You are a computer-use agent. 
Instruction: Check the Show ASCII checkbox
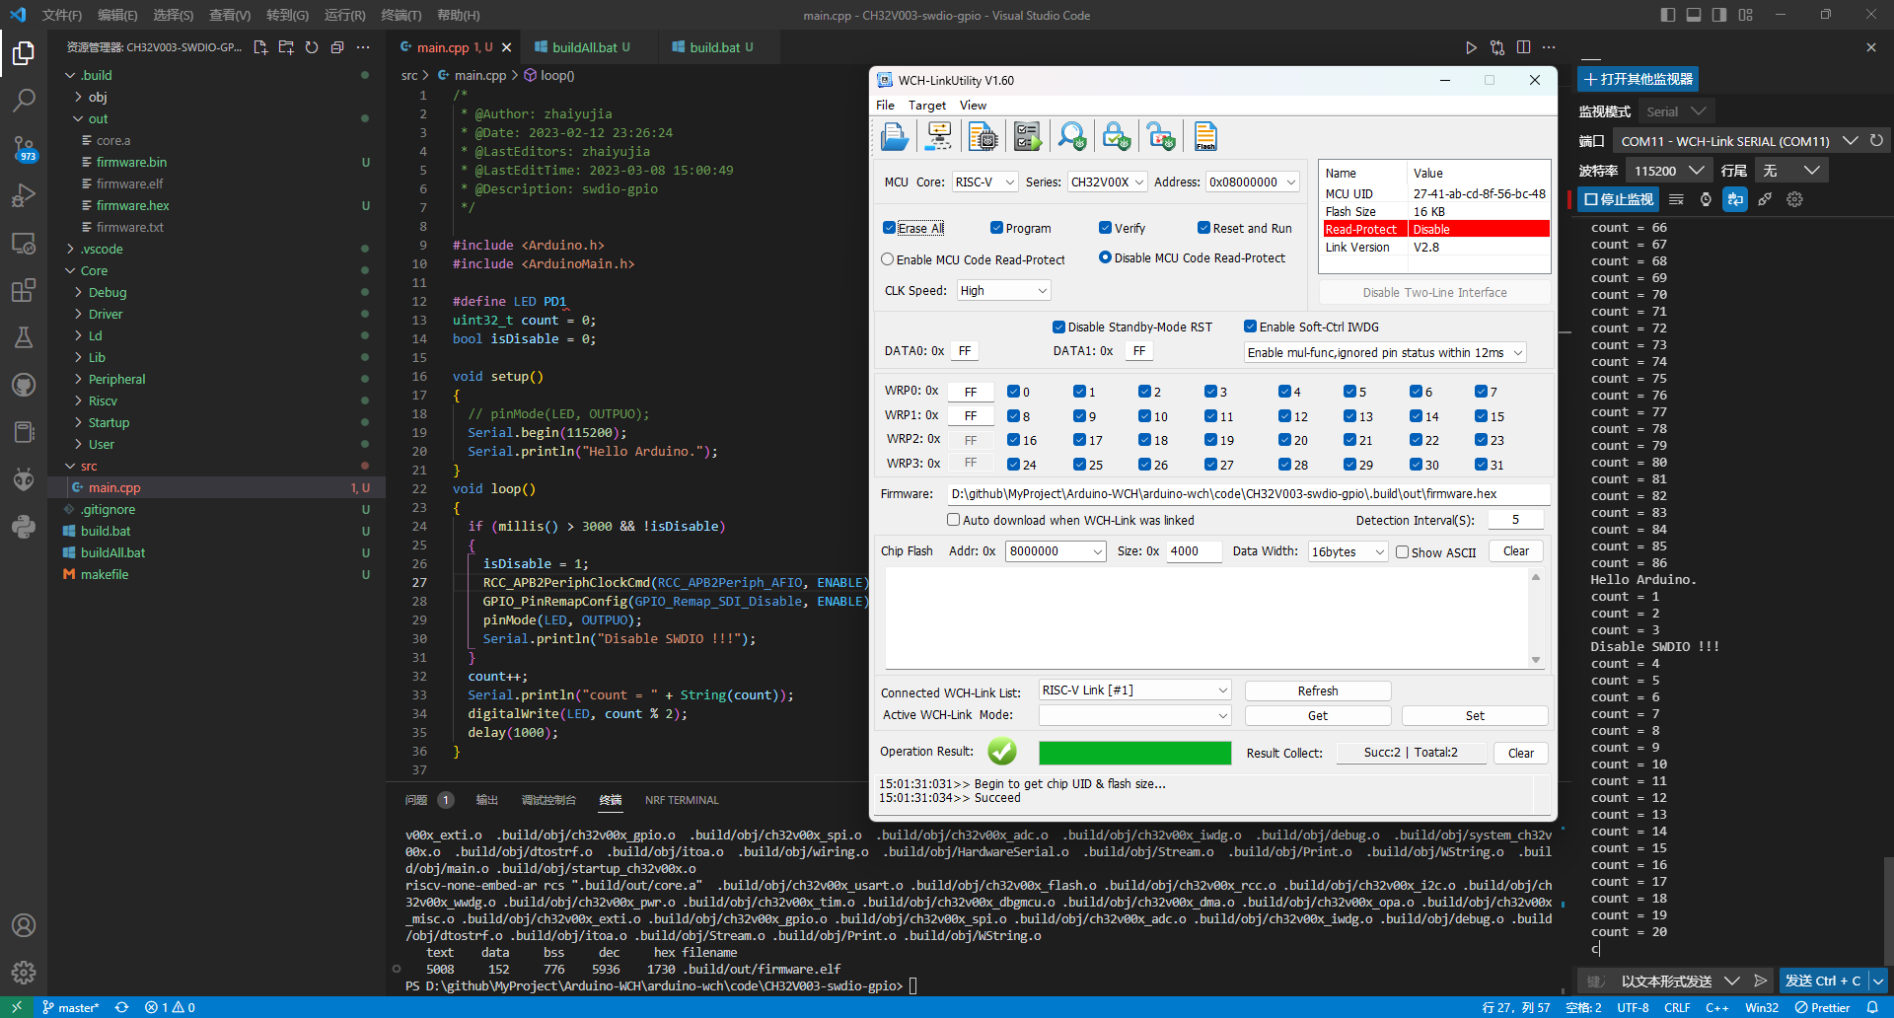pyautogui.click(x=1402, y=552)
